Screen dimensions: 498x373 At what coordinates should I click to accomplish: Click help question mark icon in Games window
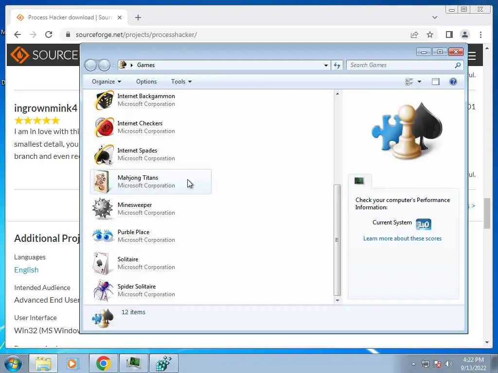pos(453,82)
